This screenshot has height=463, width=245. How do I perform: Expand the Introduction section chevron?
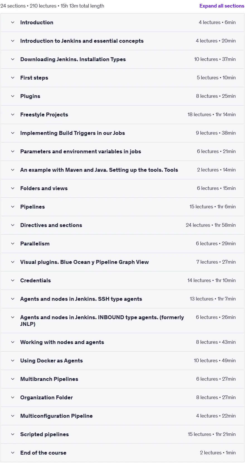coord(13,22)
